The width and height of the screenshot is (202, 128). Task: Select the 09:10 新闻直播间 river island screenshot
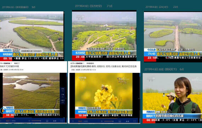(32, 36)
